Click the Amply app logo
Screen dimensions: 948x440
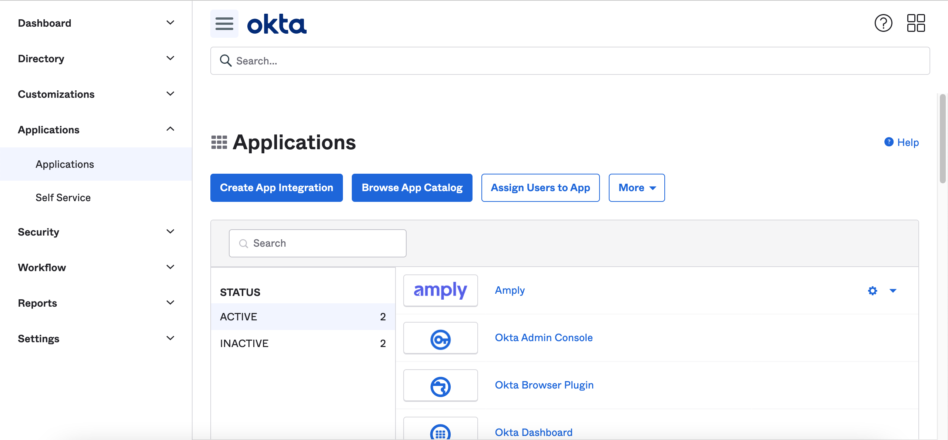440,290
